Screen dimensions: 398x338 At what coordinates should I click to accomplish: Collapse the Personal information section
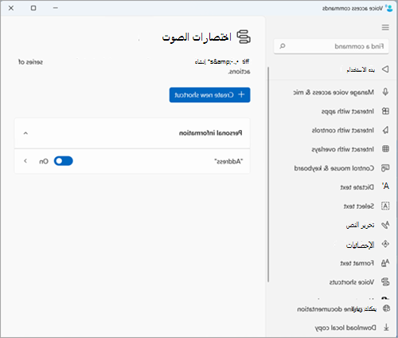(x=25, y=133)
